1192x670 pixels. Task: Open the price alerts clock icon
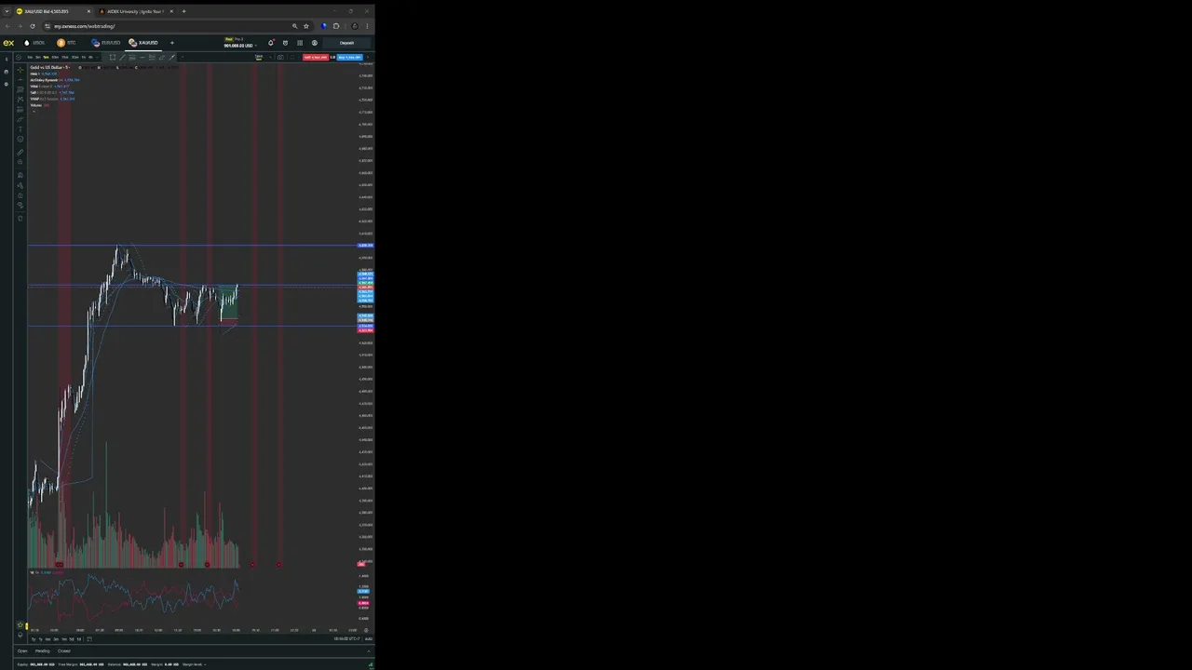tap(285, 43)
